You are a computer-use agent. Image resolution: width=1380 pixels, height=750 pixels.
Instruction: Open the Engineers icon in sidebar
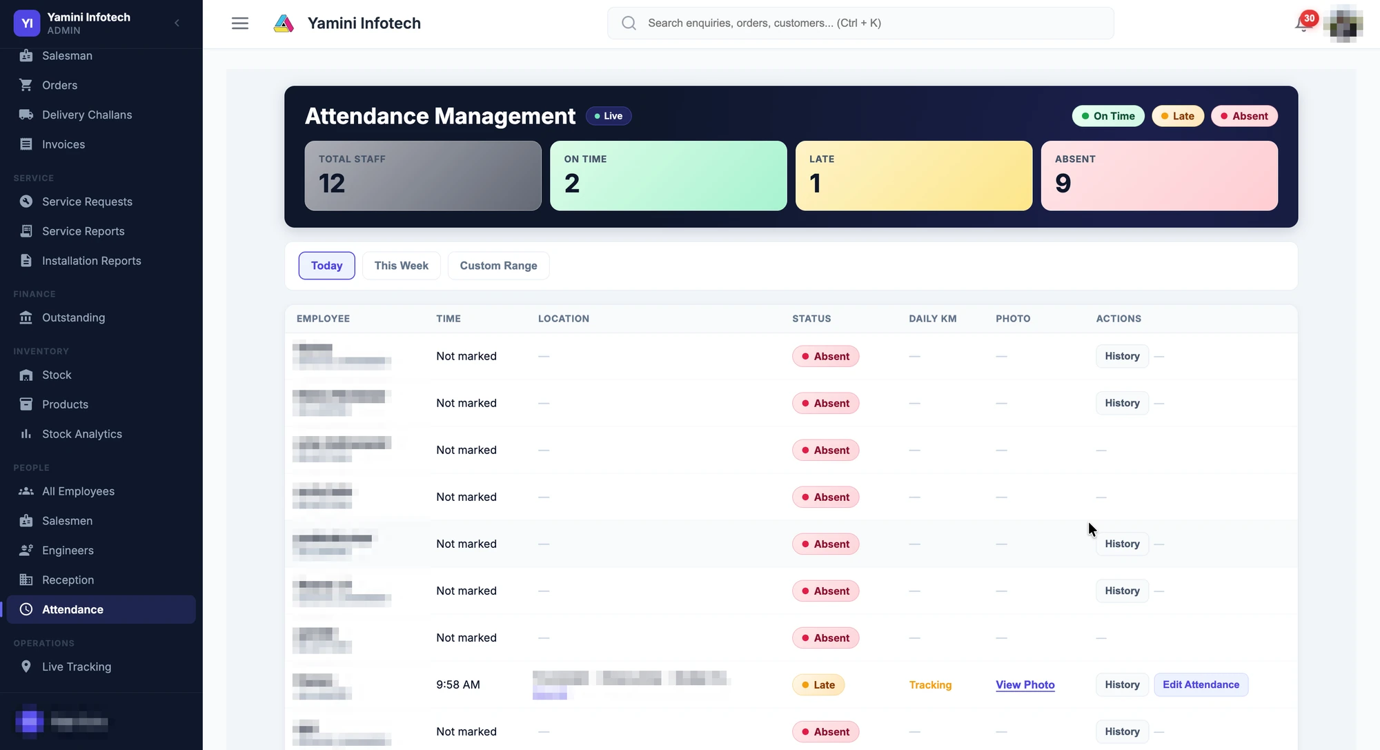(26, 551)
